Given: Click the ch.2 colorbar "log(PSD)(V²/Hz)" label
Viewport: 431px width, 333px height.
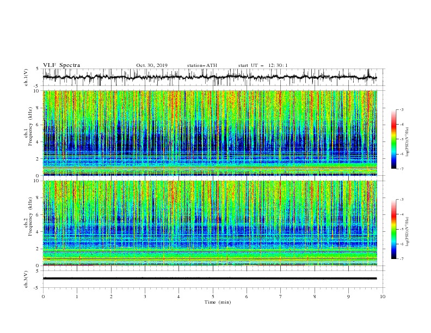Looking at the screenshot, I should tap(407, 231).
